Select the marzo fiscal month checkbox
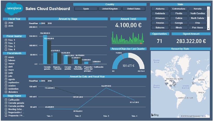The height and width of the screenshot is (121, 213). click(6, 63)
